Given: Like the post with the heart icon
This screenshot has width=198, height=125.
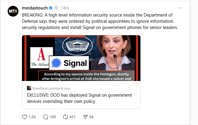Looking at the screenshot, I should click(25, 117).
